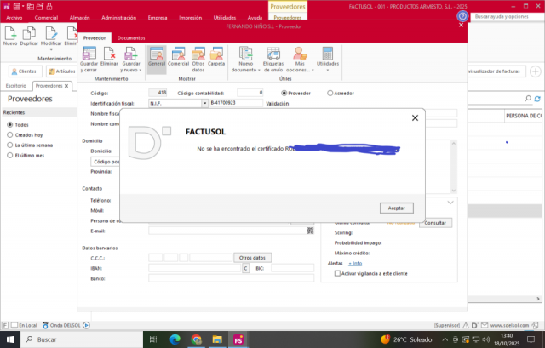Click the Nuevo documento icon
The height and width of the screenshot is (348, 545).
(x=246, y=54)
